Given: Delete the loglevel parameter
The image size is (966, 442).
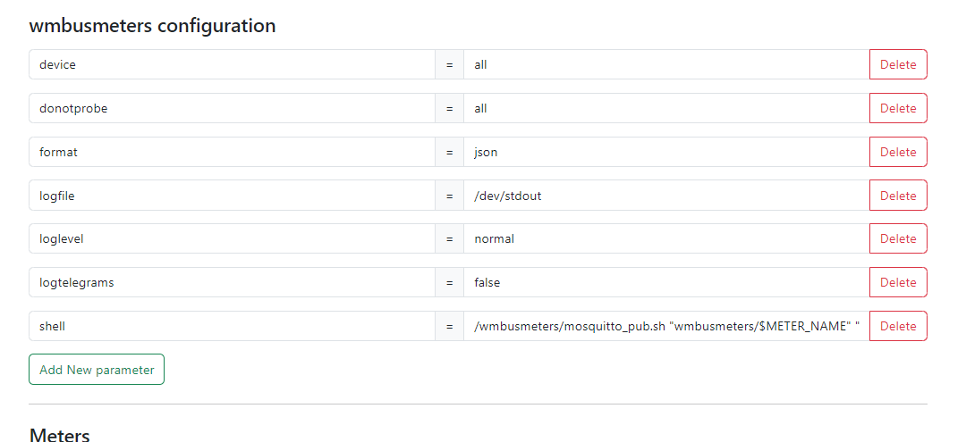Looking at the screenshot, I should tap(898, 238).
